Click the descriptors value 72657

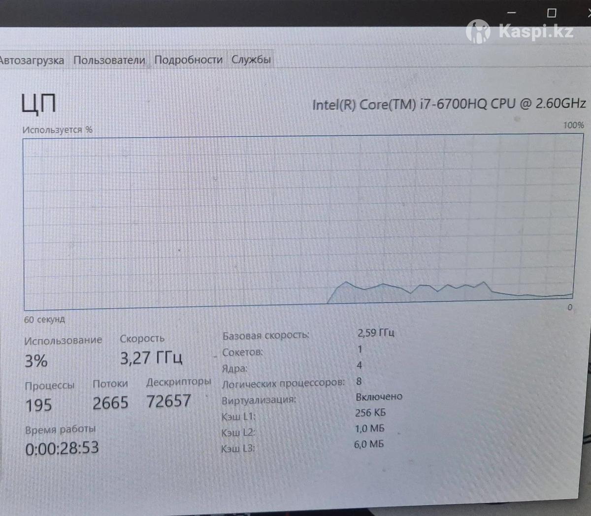168,401
